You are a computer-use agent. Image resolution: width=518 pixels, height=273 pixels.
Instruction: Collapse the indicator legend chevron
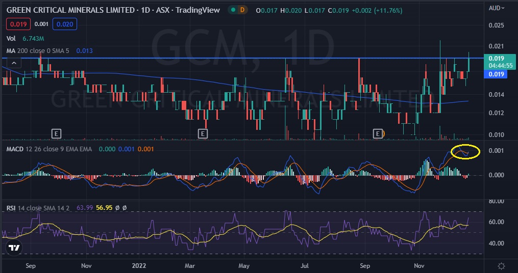tap(14, 63)
